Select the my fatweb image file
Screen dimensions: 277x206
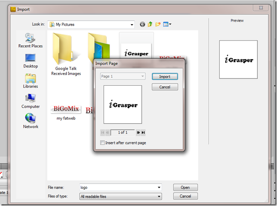[66, 111]
